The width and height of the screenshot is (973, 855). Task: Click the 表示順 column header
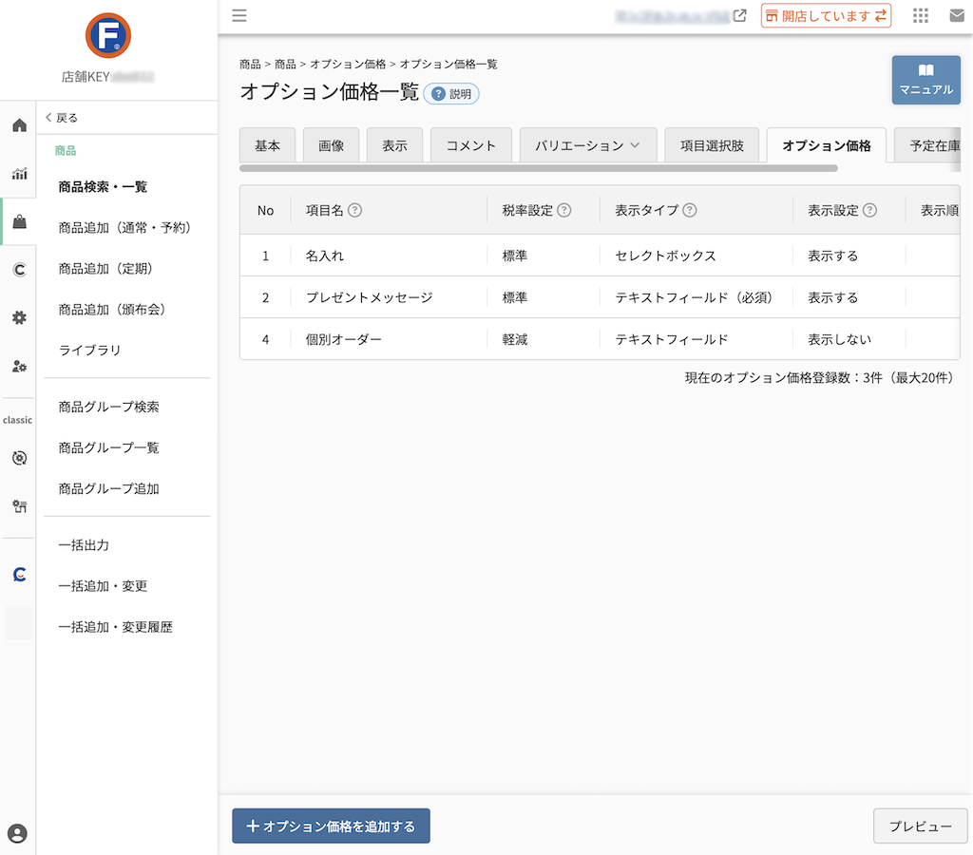coord(940,210)
